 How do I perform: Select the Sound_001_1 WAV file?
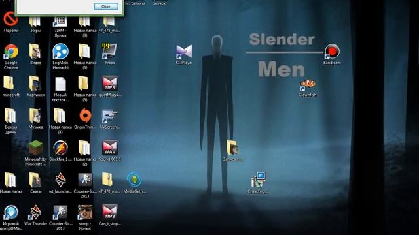tap(109, 148)
